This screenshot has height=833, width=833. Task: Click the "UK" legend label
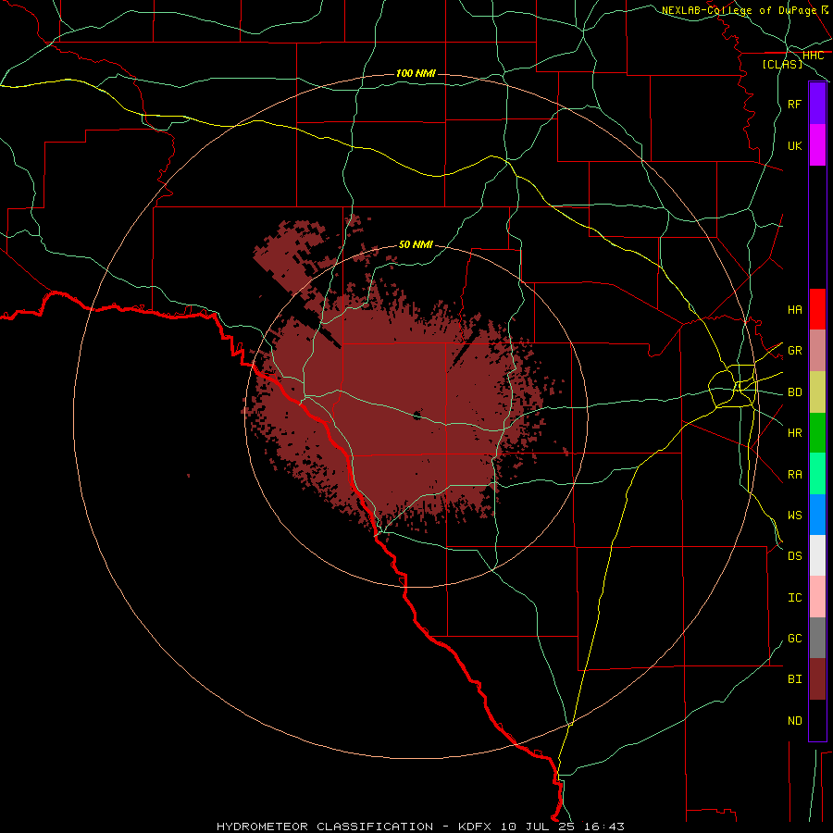pos(794,145)
